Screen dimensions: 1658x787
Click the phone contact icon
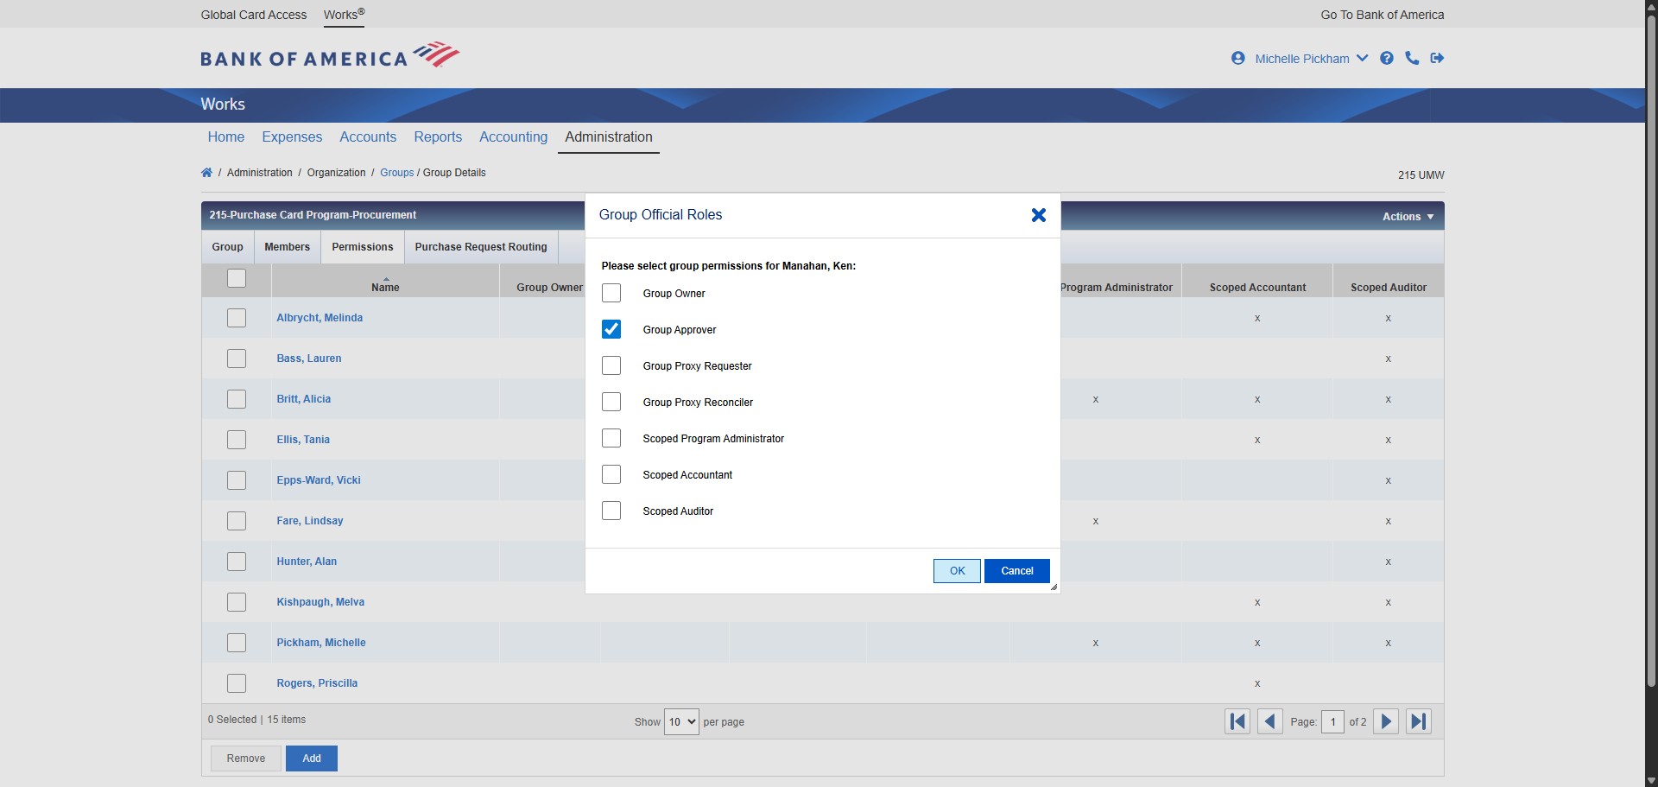click(1412, 59)
